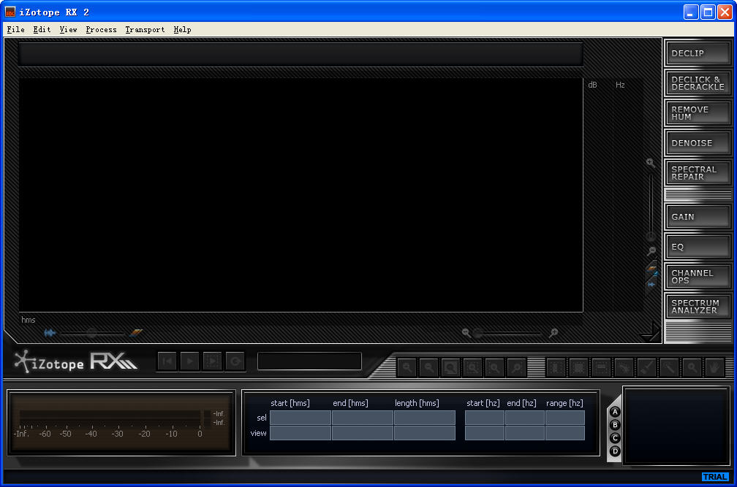Select snapshot slot A
737x487 pixels.
(615, 412)
